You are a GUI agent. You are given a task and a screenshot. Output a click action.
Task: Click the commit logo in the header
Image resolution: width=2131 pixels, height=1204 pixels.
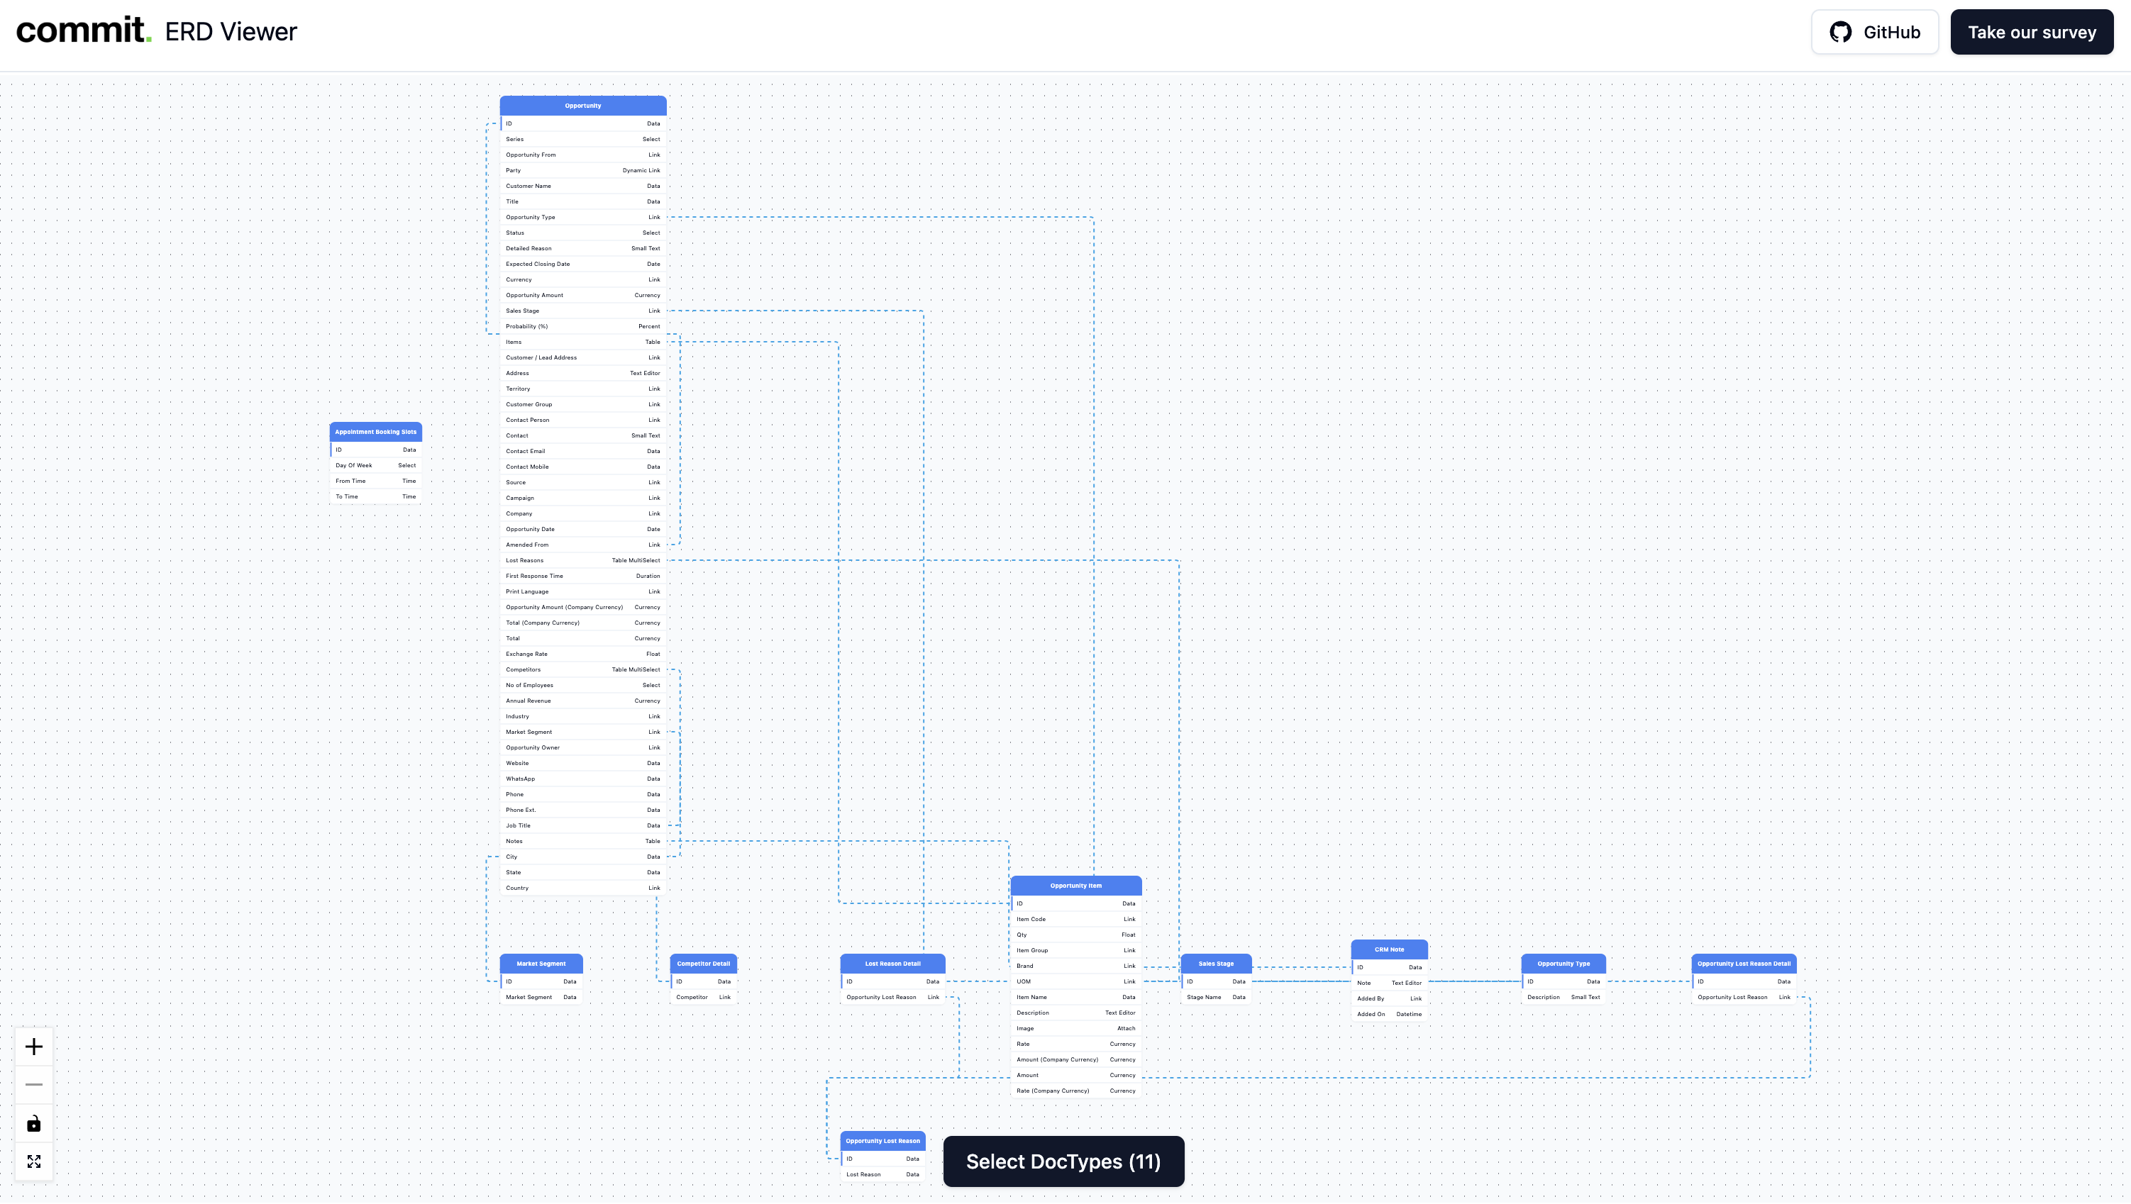tap(84, 30)
